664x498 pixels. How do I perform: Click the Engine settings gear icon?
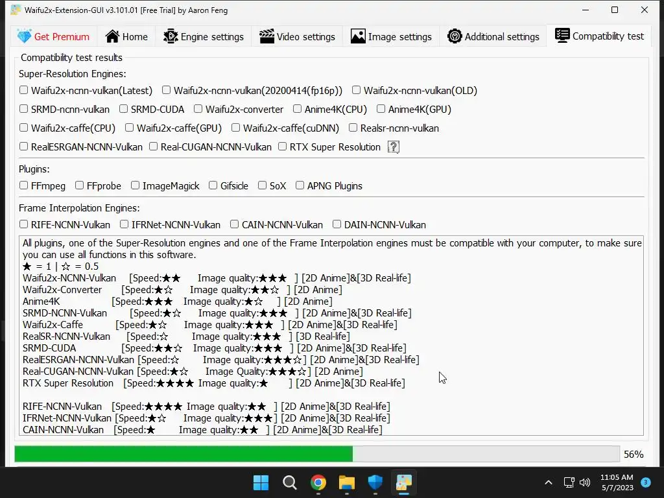171,36
